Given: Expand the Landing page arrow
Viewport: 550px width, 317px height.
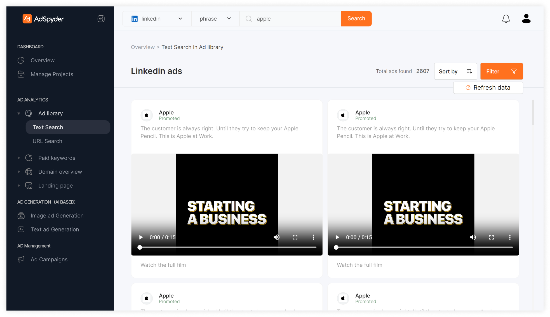Looking at the screenshot, I should 19,186.
